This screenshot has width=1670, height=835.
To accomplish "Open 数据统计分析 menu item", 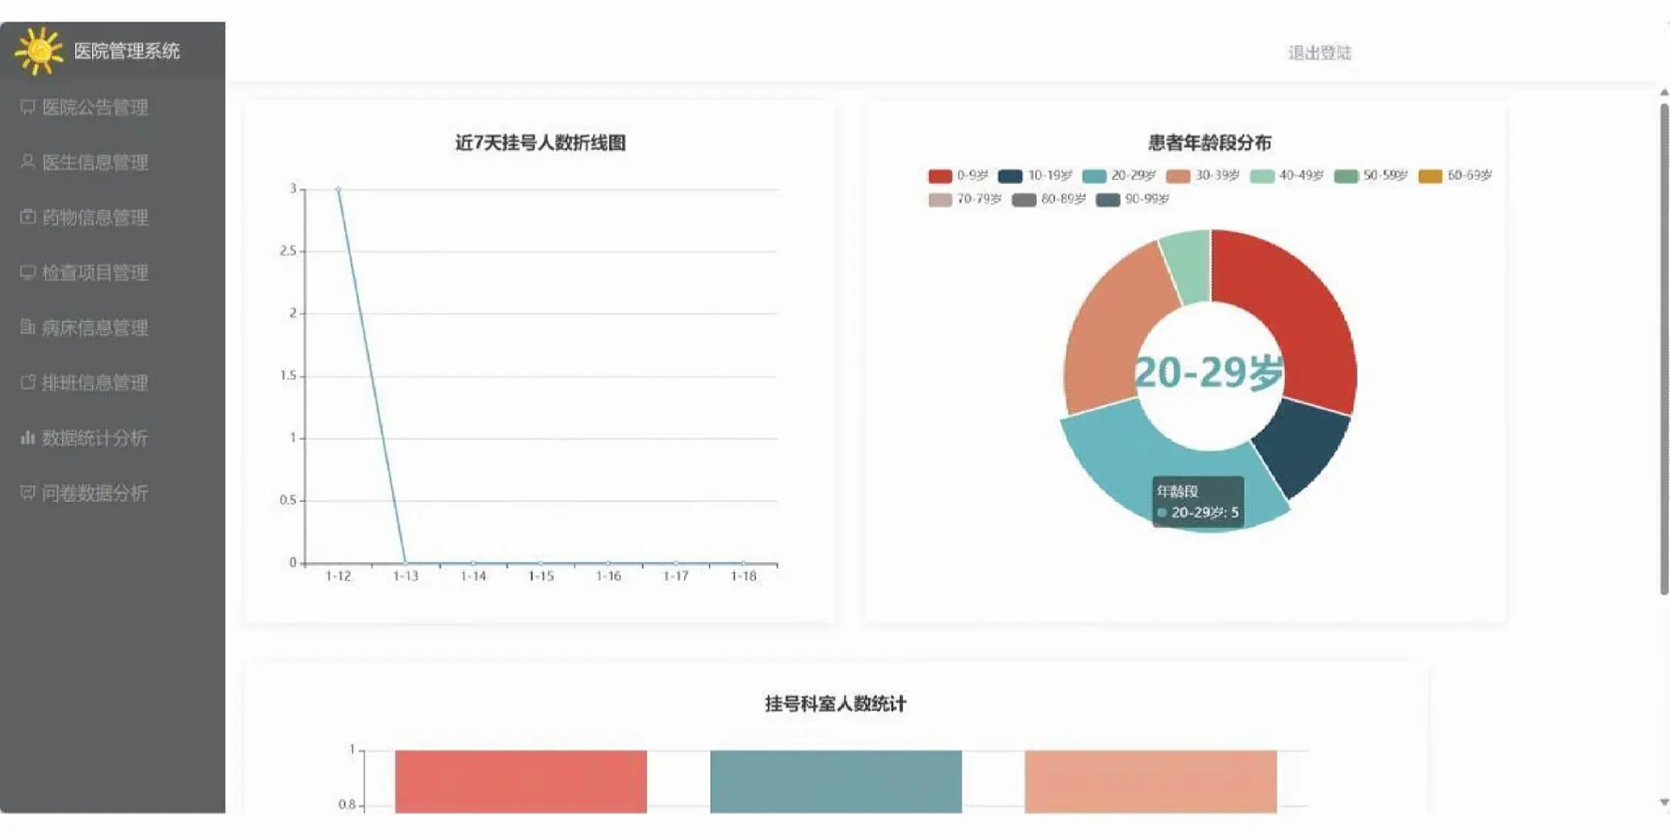I will click(94, 438).
